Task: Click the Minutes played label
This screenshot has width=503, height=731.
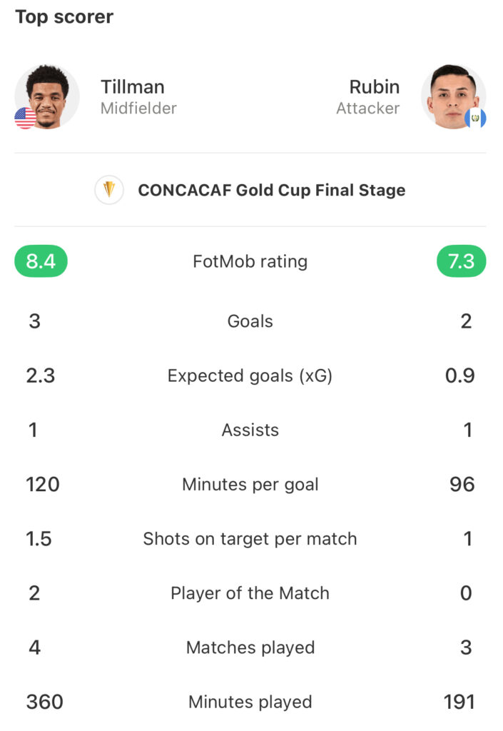Action: 250,702
